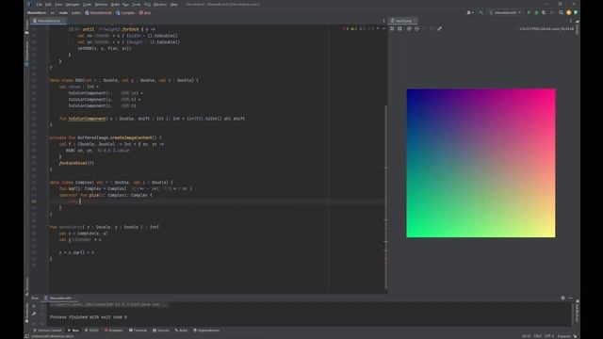Click the indent spaces status entry
Viewport: 603px width, 339px height.
pos(563,336)
